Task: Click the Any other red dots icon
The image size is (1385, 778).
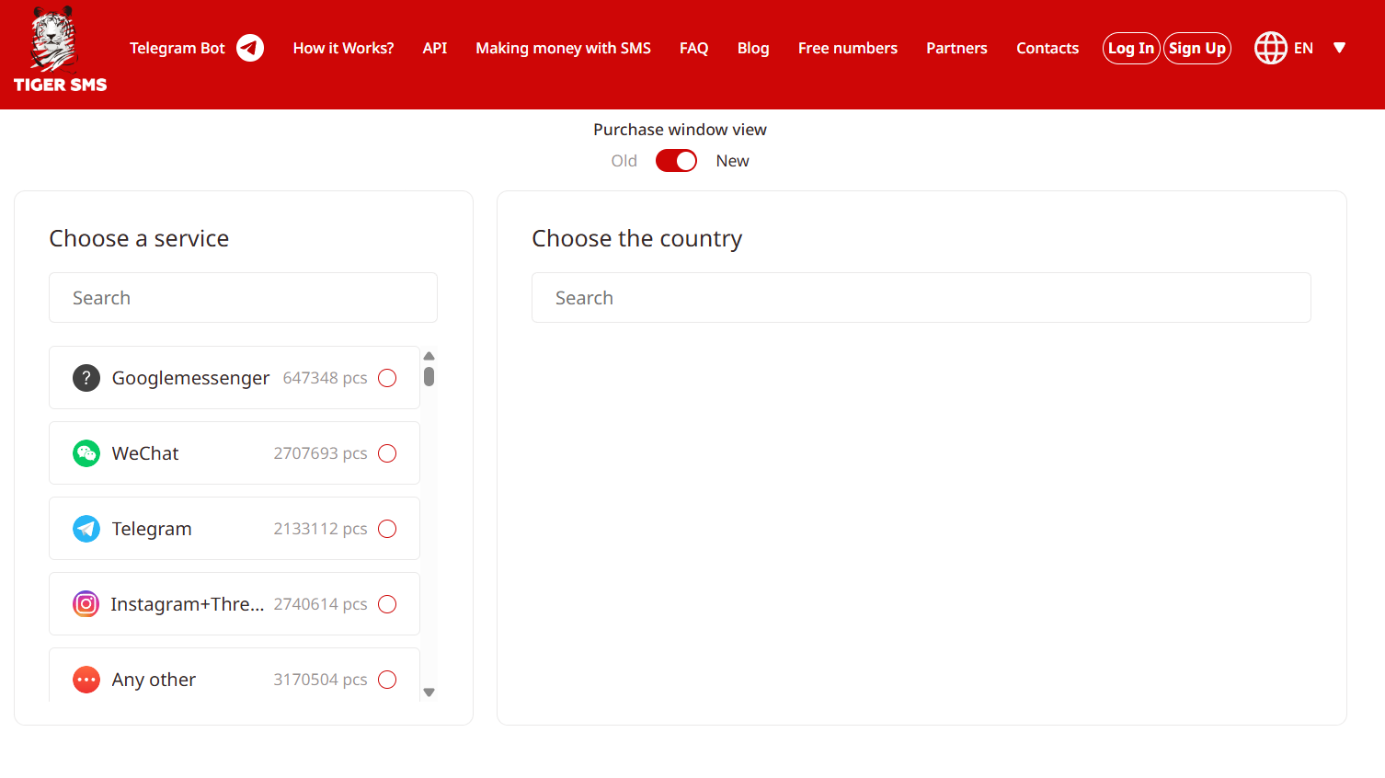Action: click(x=86, y=680)
